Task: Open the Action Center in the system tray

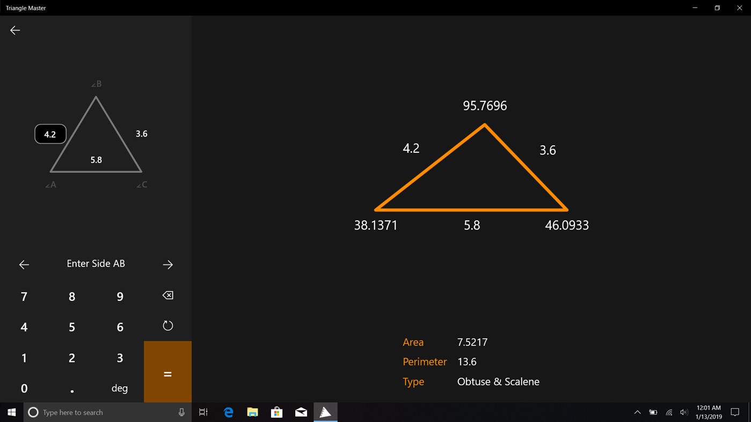Action: [735, 412]
